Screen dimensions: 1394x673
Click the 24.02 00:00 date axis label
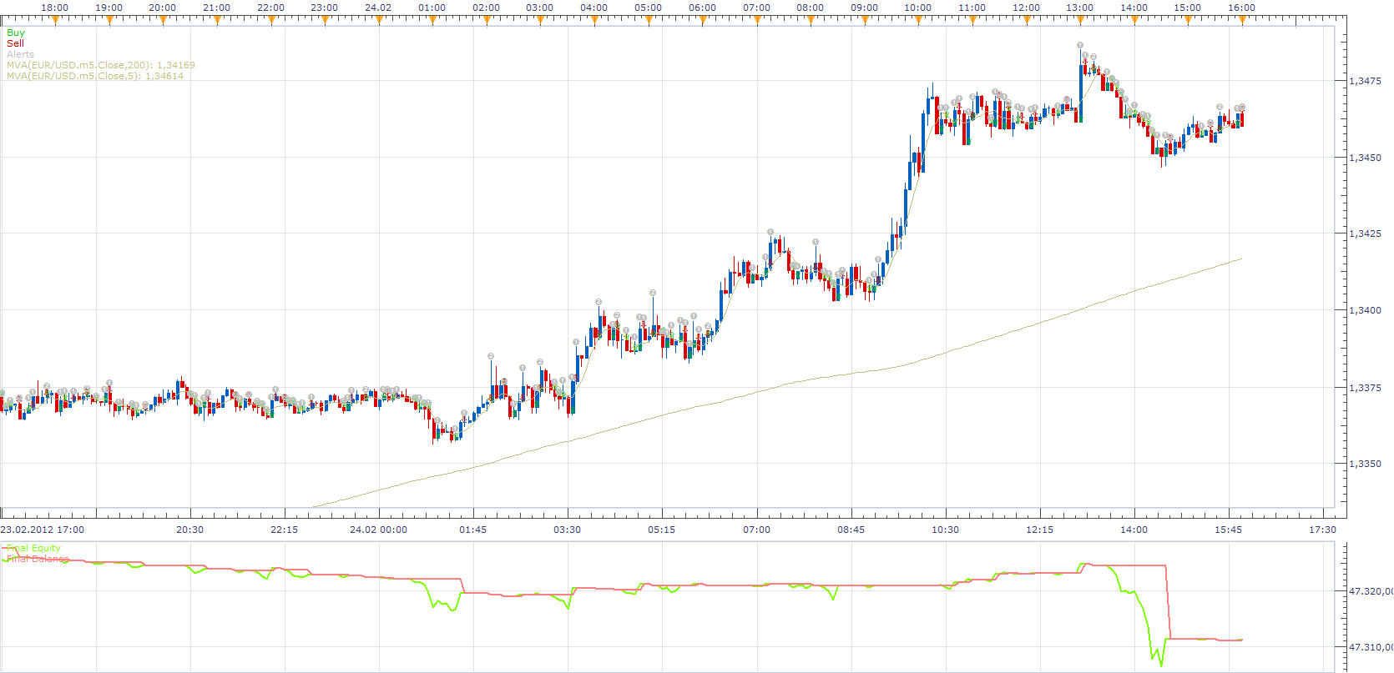tap(379, 530)
